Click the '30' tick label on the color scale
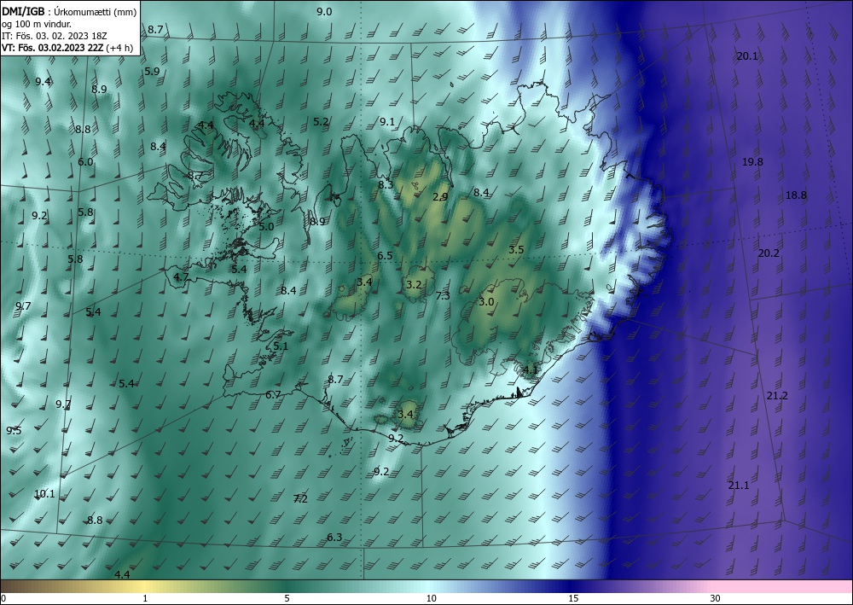 coord(716,599)
